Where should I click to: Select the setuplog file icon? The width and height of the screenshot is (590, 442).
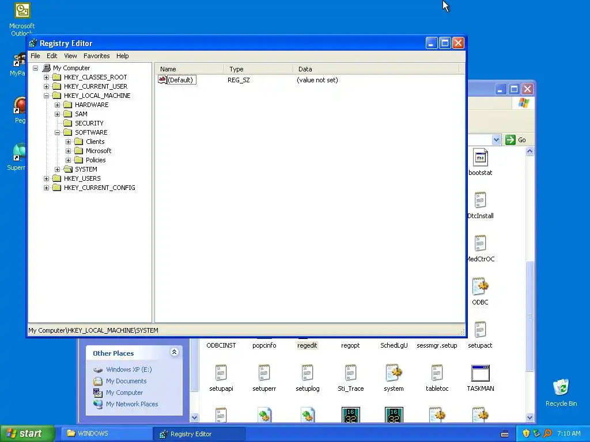click(x=308, y=373)
